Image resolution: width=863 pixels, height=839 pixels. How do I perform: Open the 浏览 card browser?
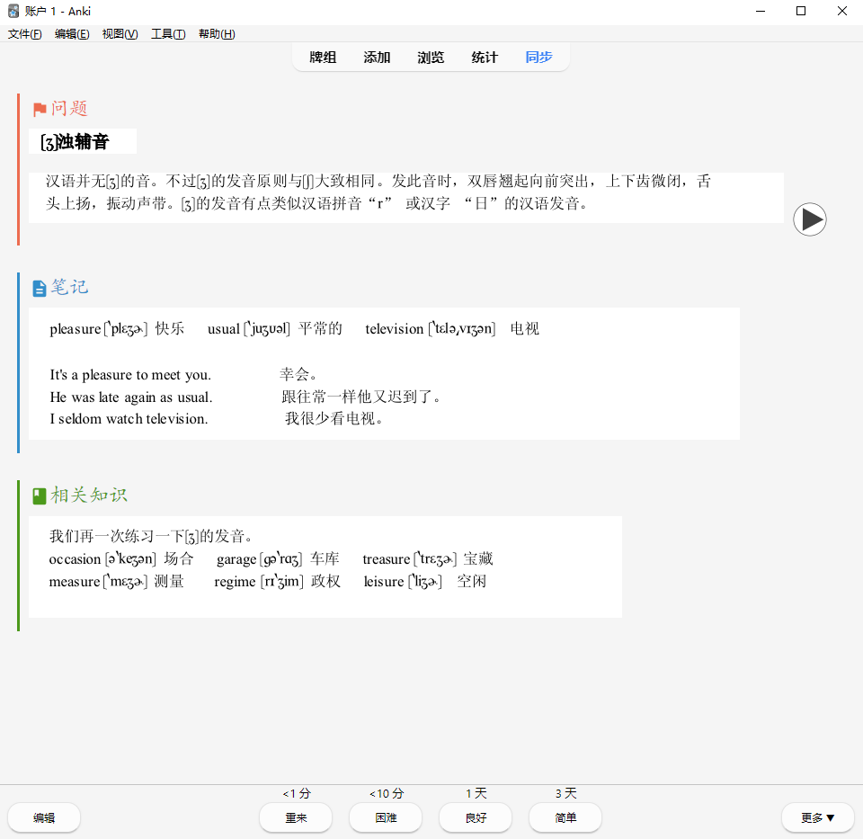[431, 58]
